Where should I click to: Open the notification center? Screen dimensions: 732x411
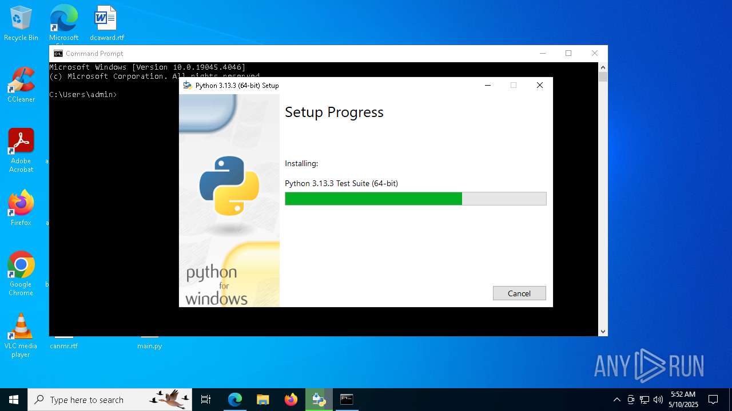(713, 400)
